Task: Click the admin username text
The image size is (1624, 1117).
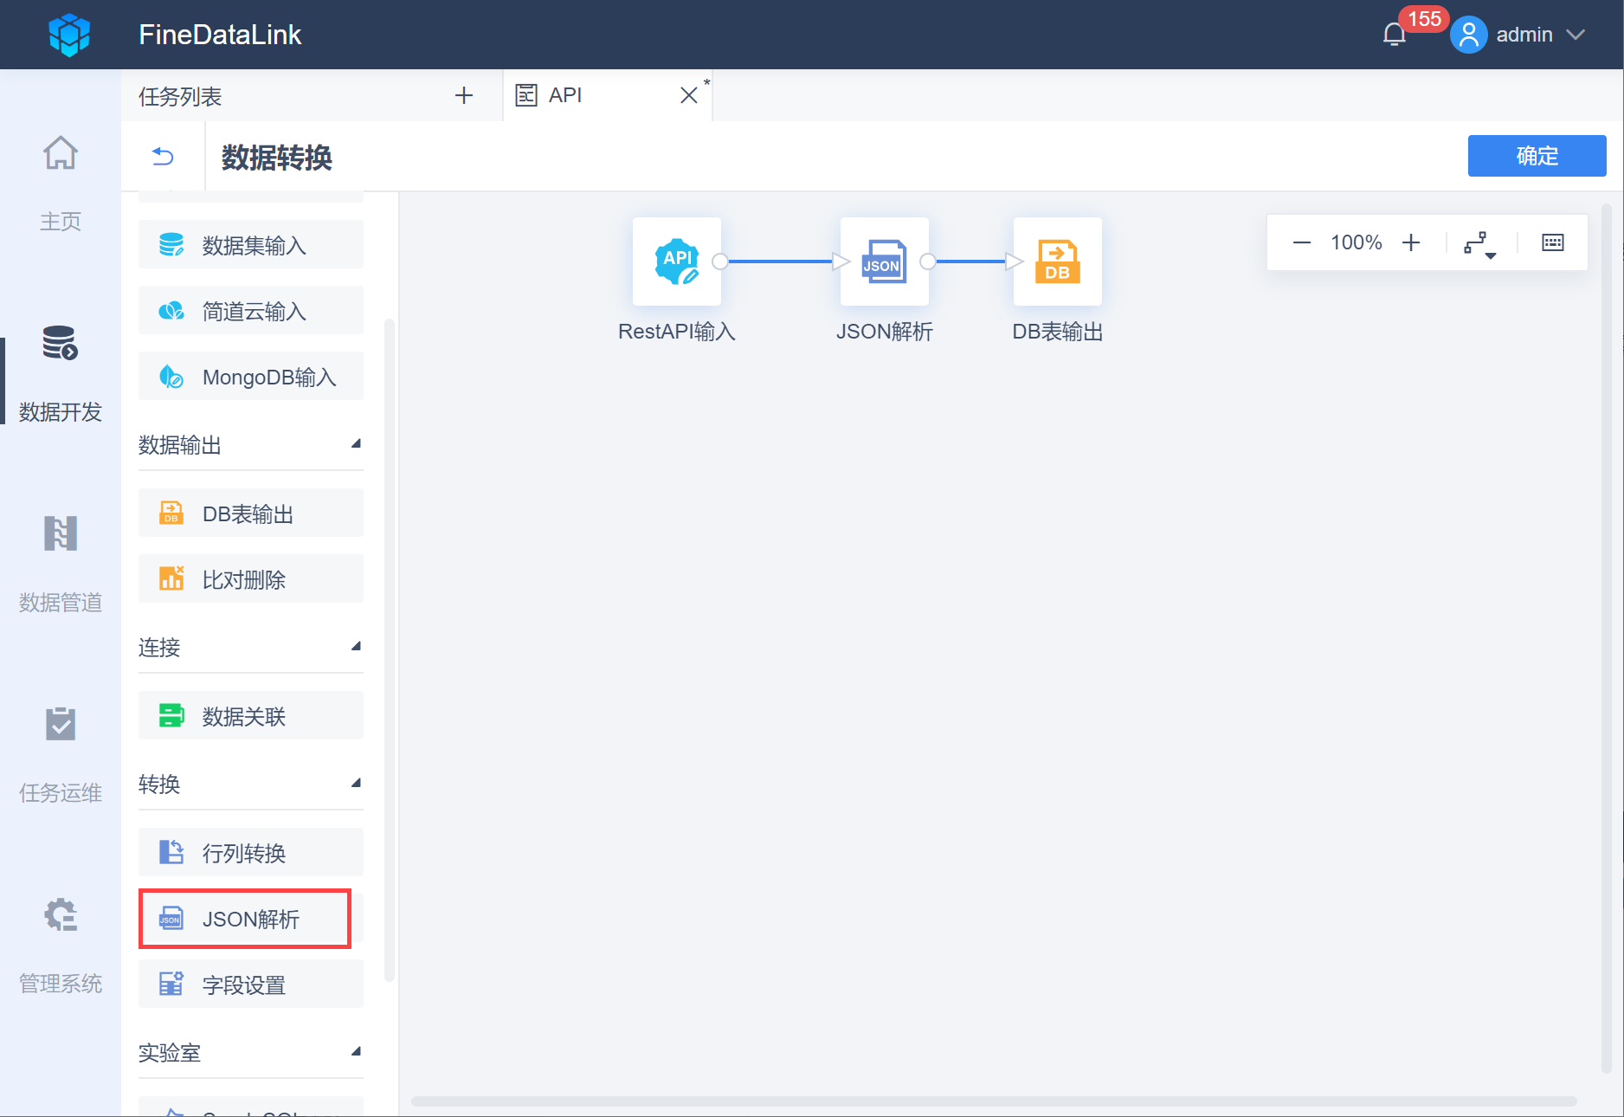Action: (x=1524, y=35)
